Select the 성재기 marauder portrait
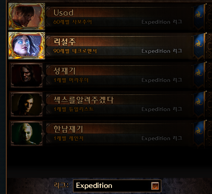 (27, 75)
